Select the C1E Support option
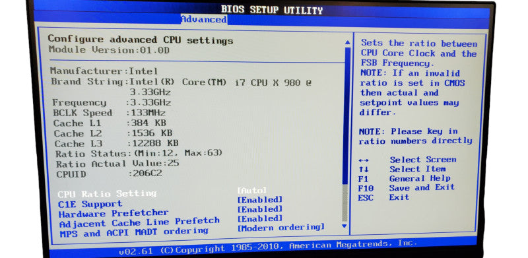This screenshot has height=258, width=528. [90, 204]
